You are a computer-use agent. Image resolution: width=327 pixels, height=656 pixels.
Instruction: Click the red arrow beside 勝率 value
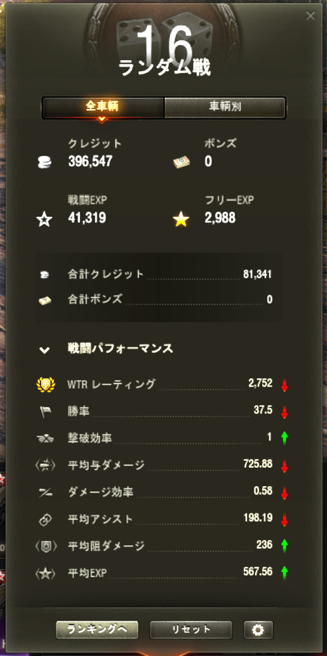tap(284, 412)
